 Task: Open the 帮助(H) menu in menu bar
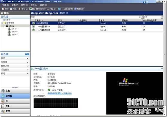point(43,5)
